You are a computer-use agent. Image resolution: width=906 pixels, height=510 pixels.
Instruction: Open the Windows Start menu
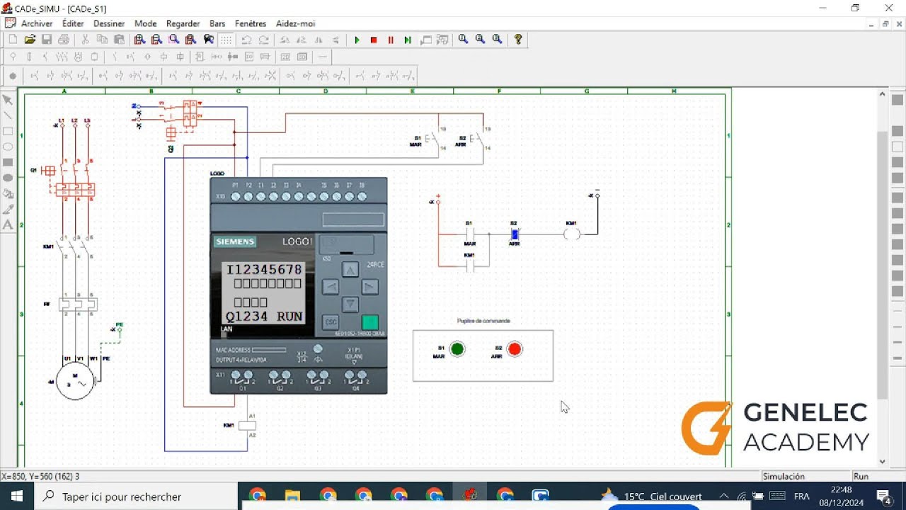(17, 497)
